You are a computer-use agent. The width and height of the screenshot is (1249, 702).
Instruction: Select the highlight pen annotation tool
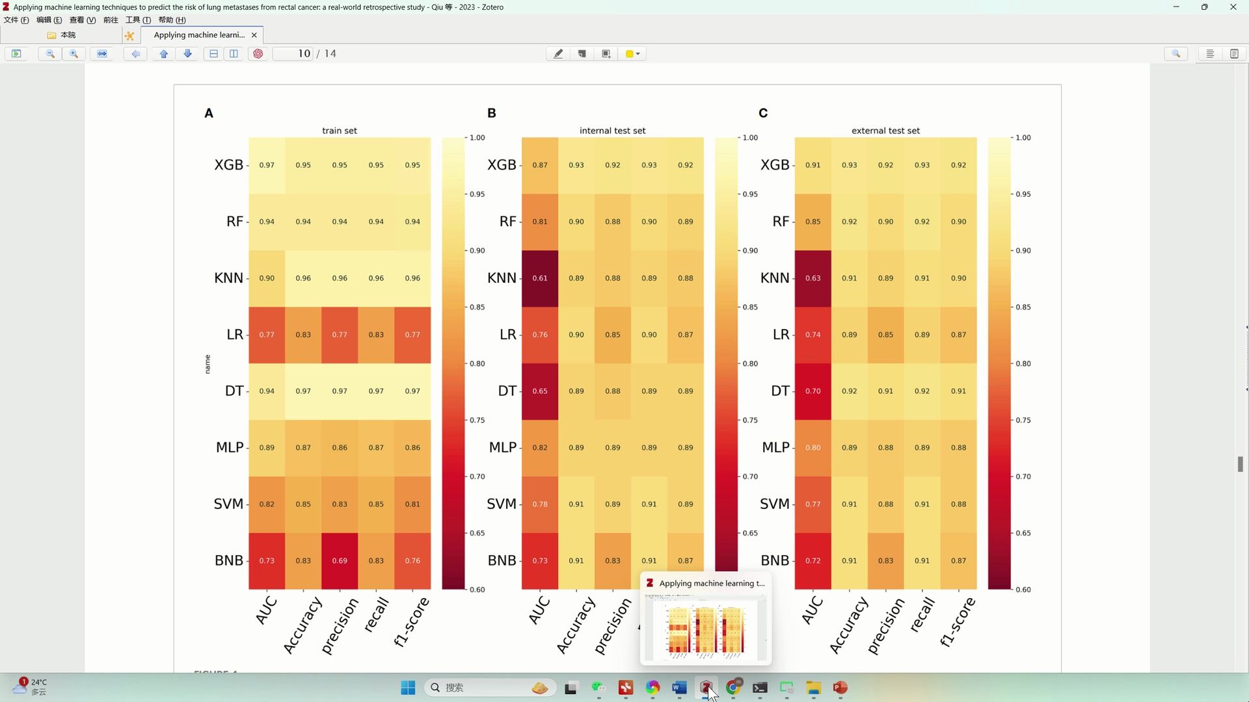(558, 54)
